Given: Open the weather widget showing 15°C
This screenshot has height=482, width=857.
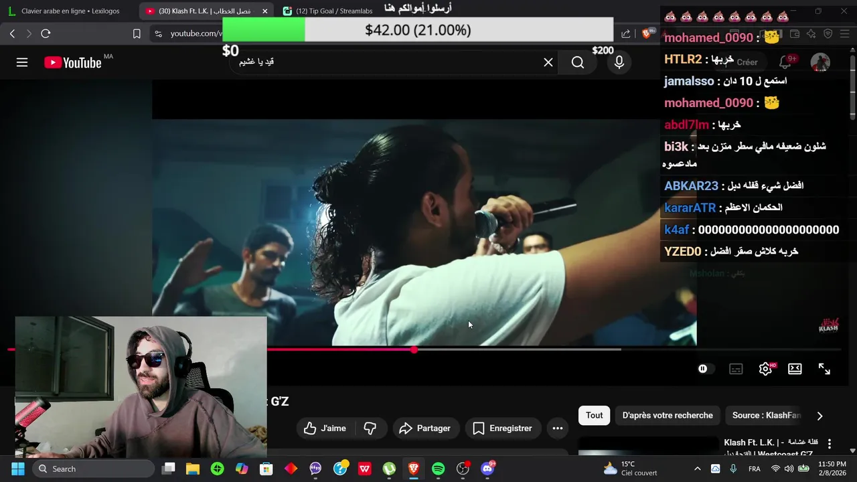Looking at the screenshot, I should click(x=631, y=469).
